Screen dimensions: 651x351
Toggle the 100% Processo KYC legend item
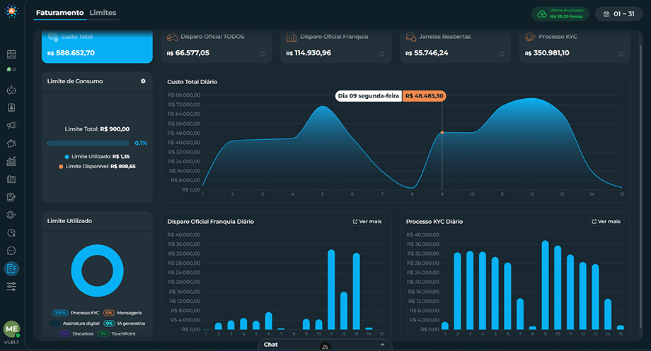tap(76, 313)
